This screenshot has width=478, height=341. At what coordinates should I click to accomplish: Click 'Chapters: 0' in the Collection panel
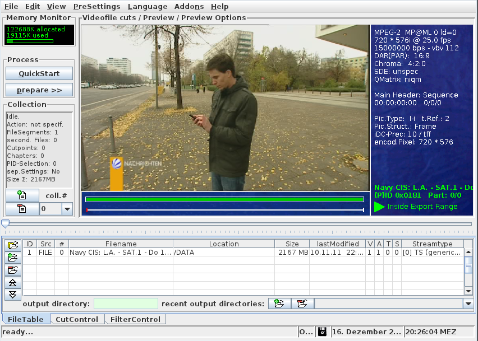pyautogui.click(x=25, y=156)
